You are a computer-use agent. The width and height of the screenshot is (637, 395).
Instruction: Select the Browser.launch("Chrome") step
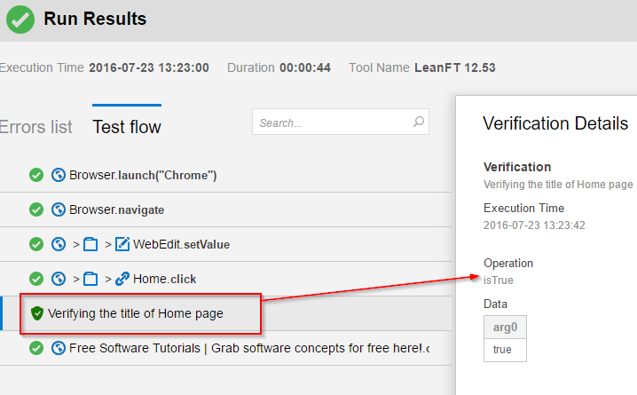coord(143,175)
